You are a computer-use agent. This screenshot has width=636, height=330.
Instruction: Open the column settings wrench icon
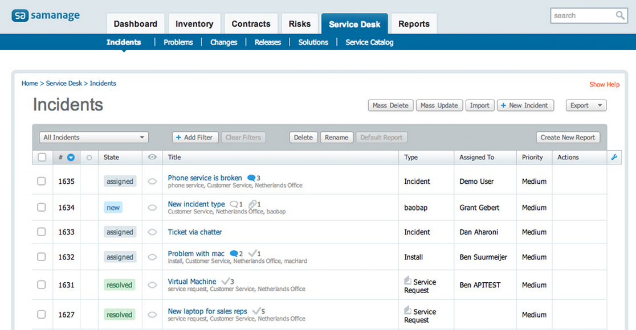(614, 157)
